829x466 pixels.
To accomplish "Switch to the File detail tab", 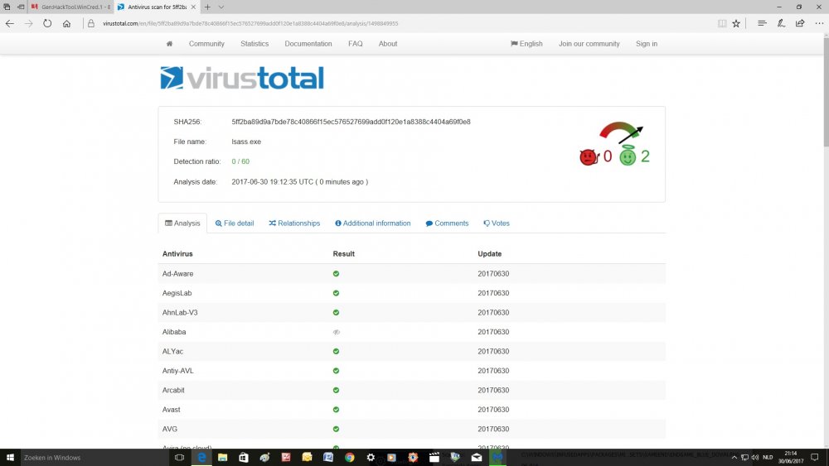I will pos(235,223).
